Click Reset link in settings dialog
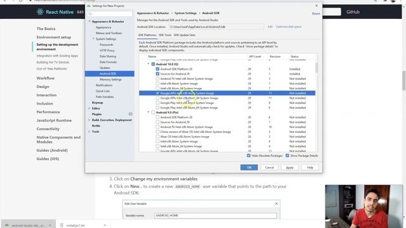This screenshot has width=406, height=228. tap(316, 13)
